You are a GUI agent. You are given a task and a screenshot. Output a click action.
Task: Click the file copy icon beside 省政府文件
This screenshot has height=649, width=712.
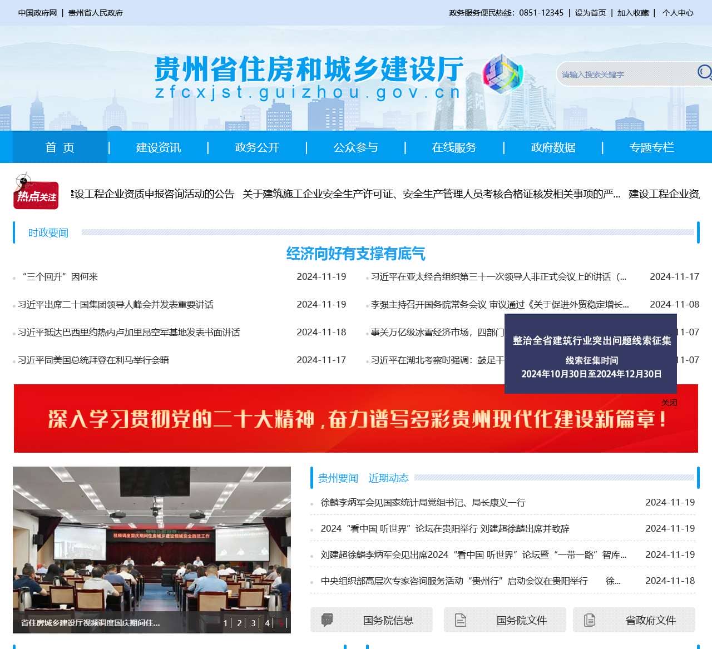tap(590, 620)
